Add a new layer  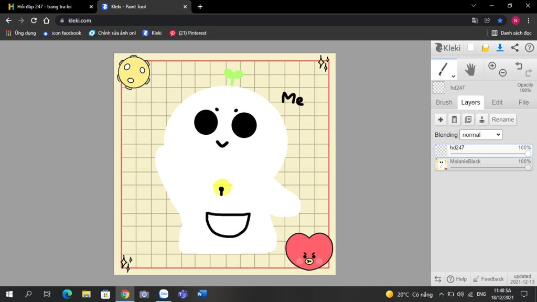pos(441,120)
